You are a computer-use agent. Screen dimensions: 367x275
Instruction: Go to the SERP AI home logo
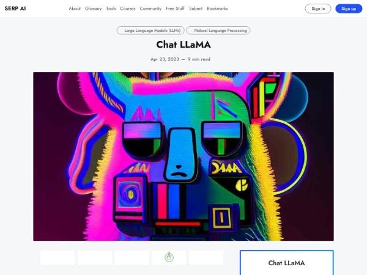[15, 9]
